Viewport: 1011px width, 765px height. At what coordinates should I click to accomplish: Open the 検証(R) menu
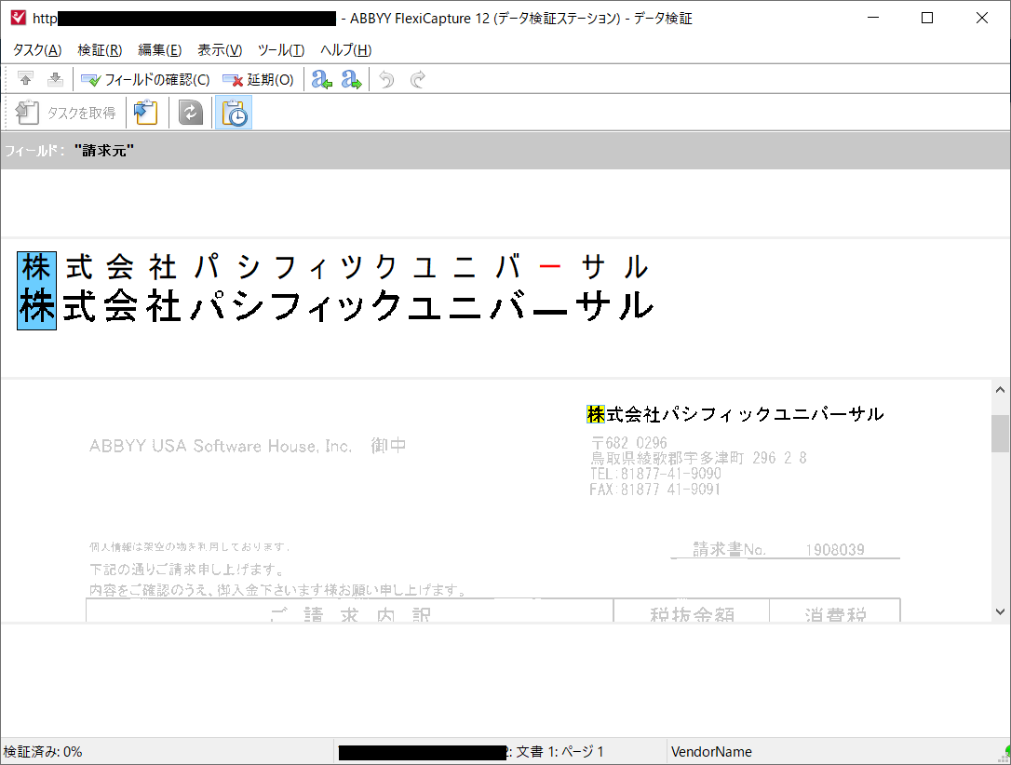point(100,50)
